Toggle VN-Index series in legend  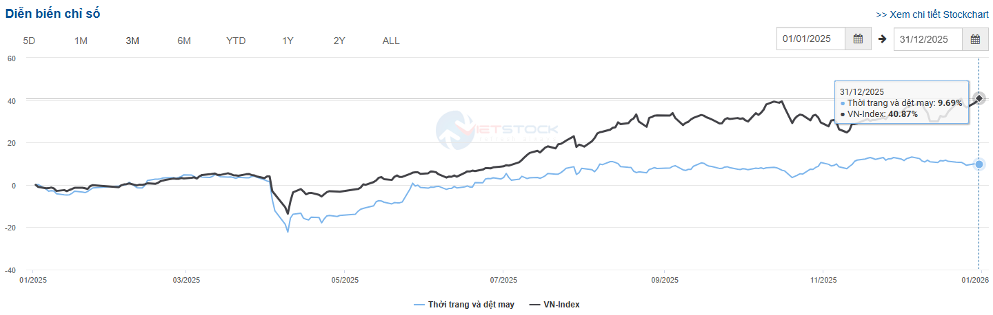click(x=554, y=305)
